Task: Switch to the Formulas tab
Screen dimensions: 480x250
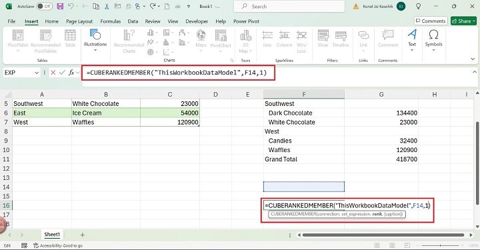Action: click(111, 21)
